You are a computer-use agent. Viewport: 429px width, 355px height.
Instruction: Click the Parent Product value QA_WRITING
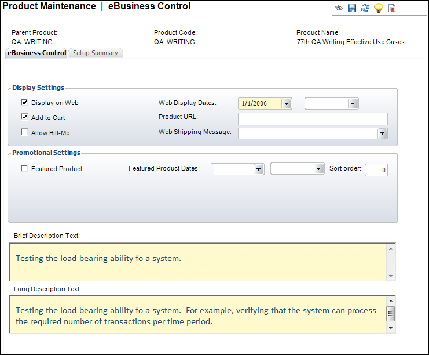pos(32,42)
